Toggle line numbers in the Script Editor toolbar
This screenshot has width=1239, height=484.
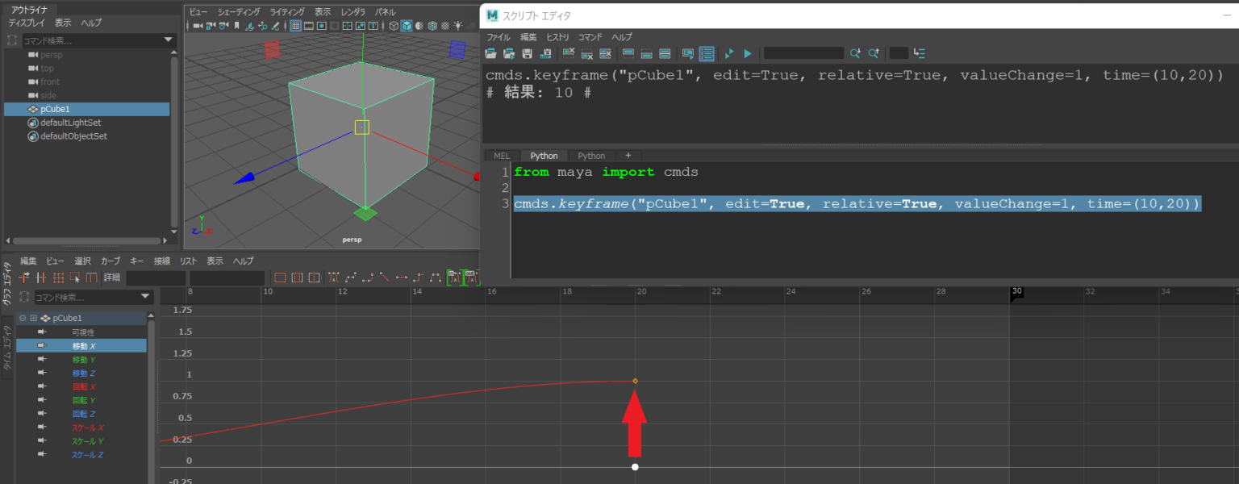pos(706,53)
